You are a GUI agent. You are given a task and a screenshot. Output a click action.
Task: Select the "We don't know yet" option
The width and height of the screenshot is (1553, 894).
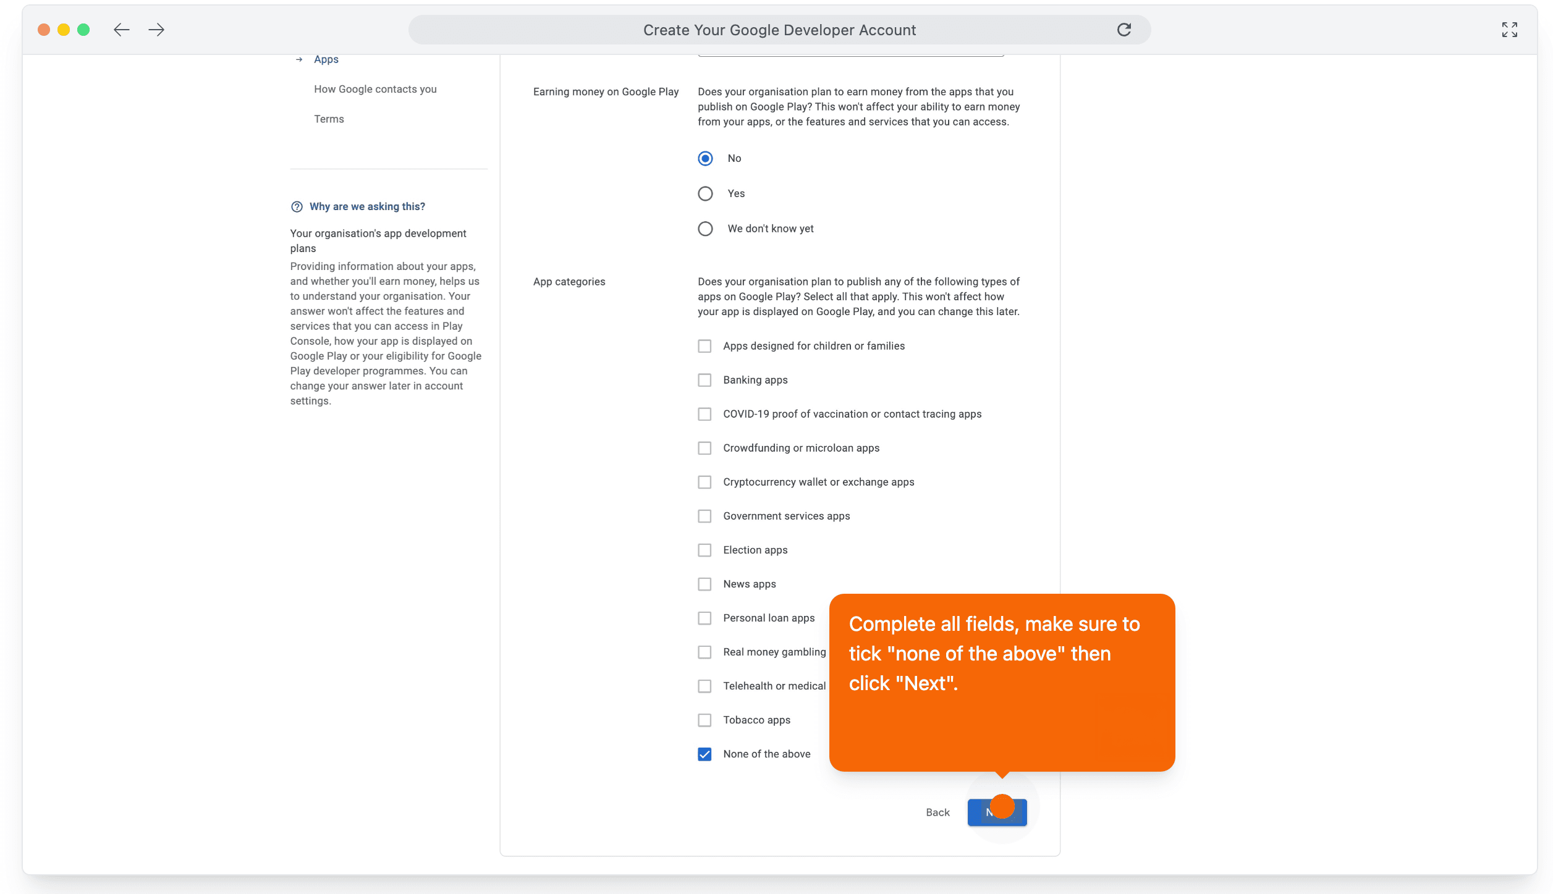705,229
